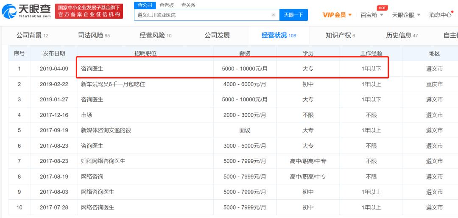Expand the 天眼企服 menu
The image size is (458, 218).
point(406,15)
